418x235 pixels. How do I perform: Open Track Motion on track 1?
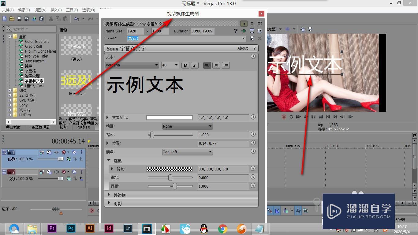[49, 152]
